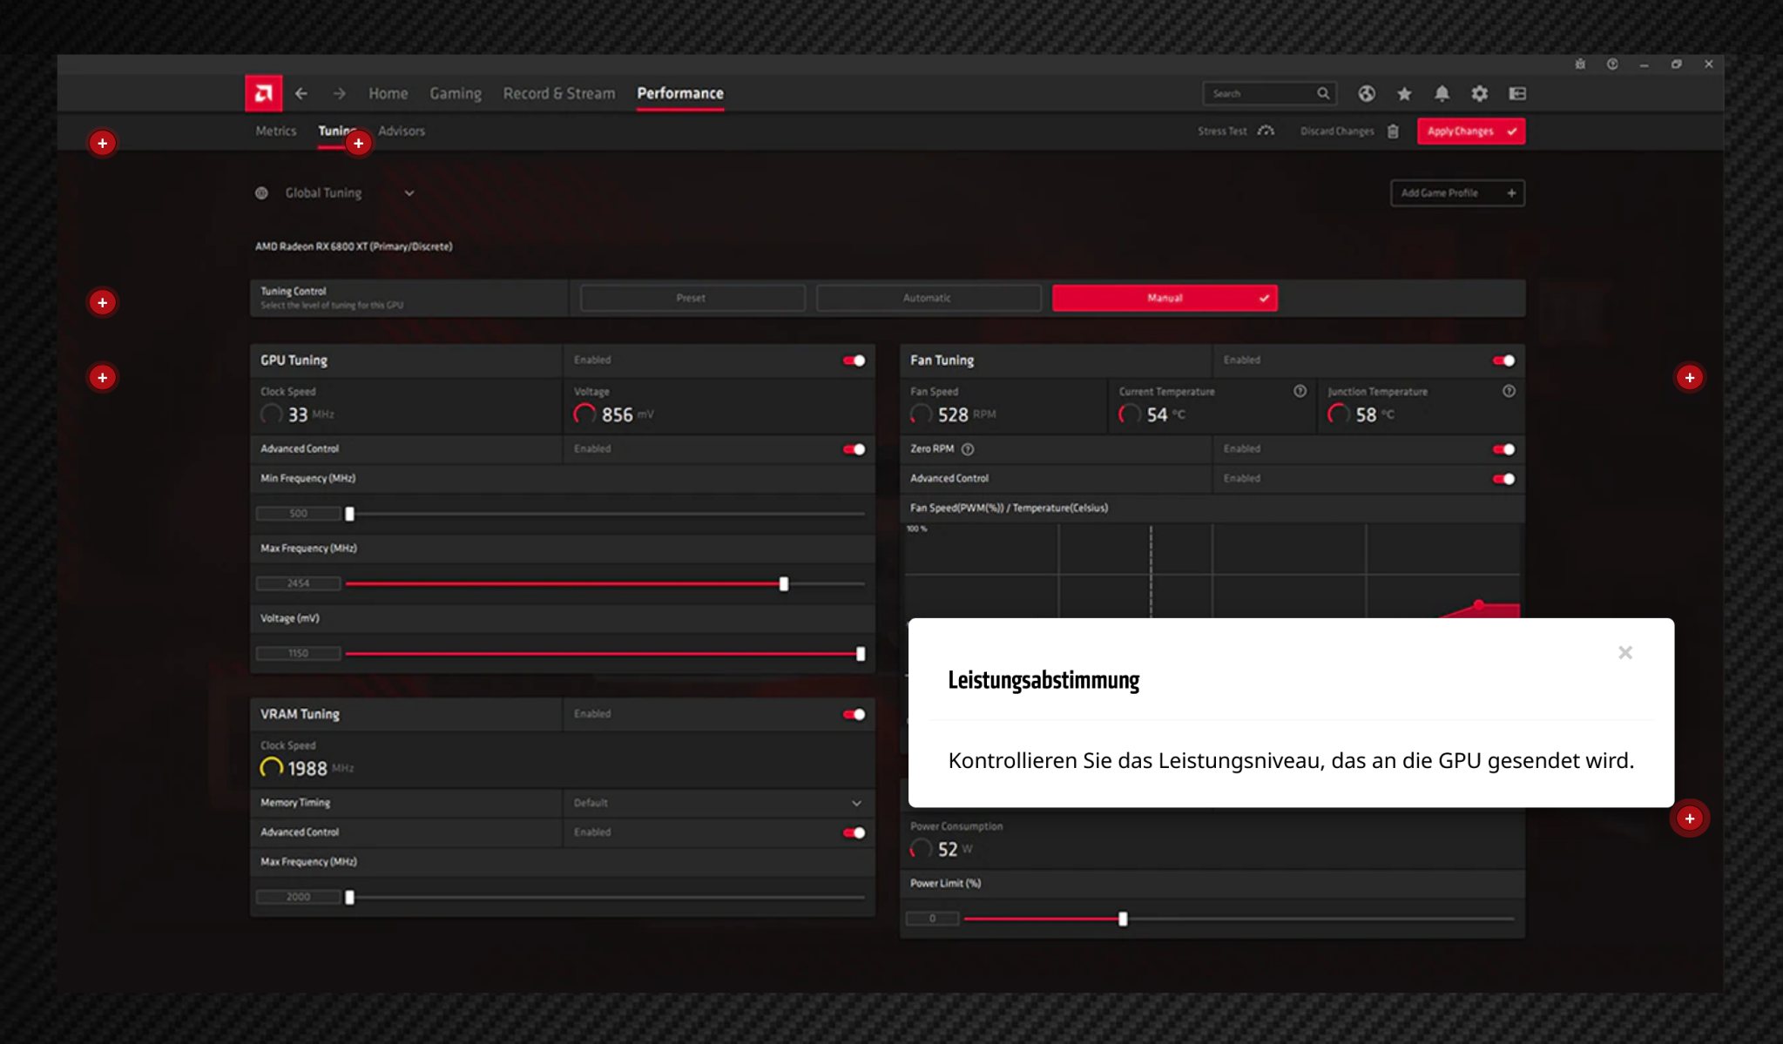The height and width of the screenshot is (1044, 1783).
Task: Click the Discard Changes trash icon
Action: pyautogui.click(x=1393, y=131)
